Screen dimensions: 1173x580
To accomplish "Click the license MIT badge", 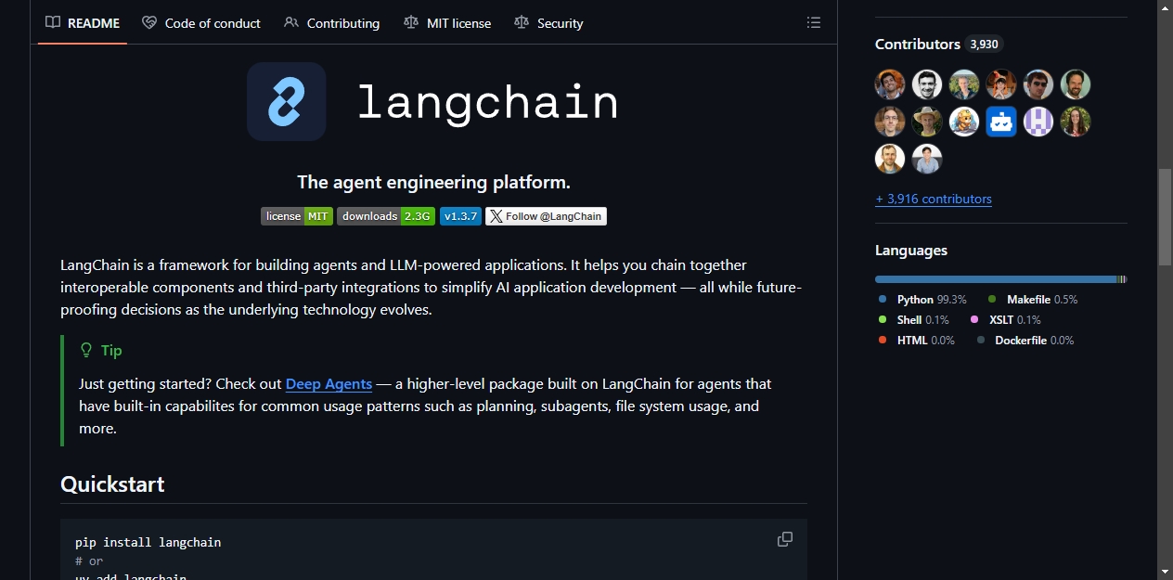I will click(x=297, y=216).
